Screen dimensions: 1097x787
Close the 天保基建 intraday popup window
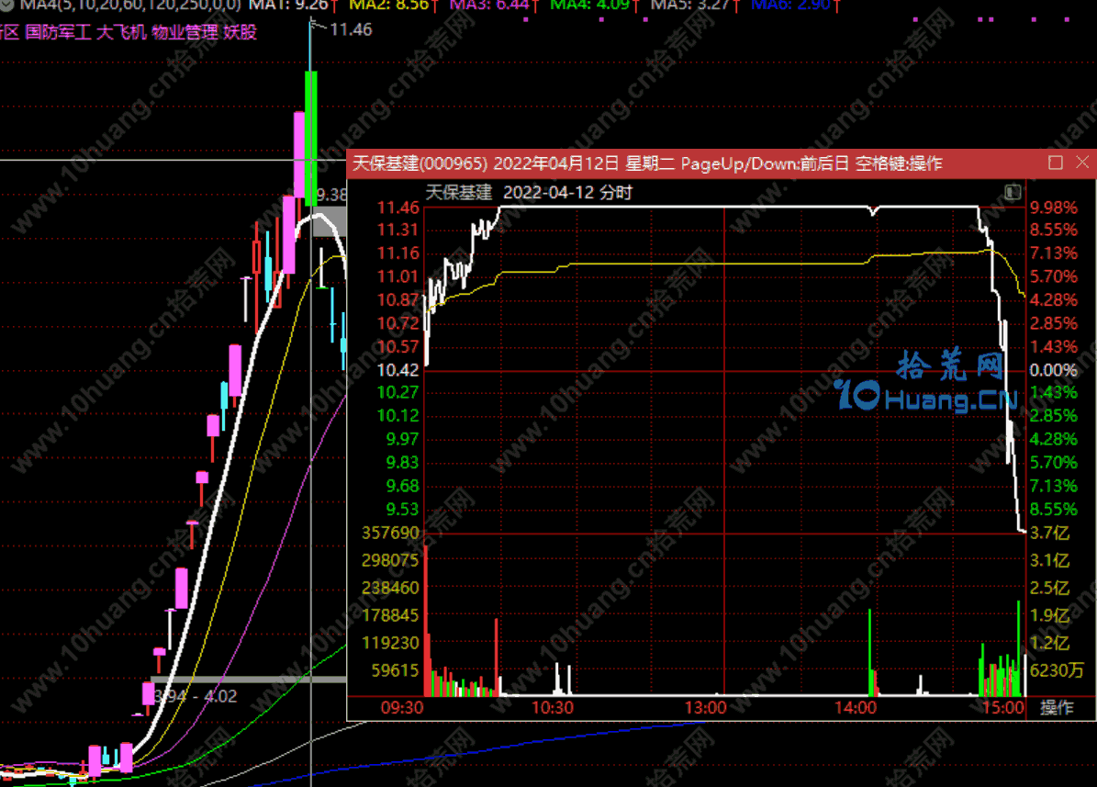1082,163
